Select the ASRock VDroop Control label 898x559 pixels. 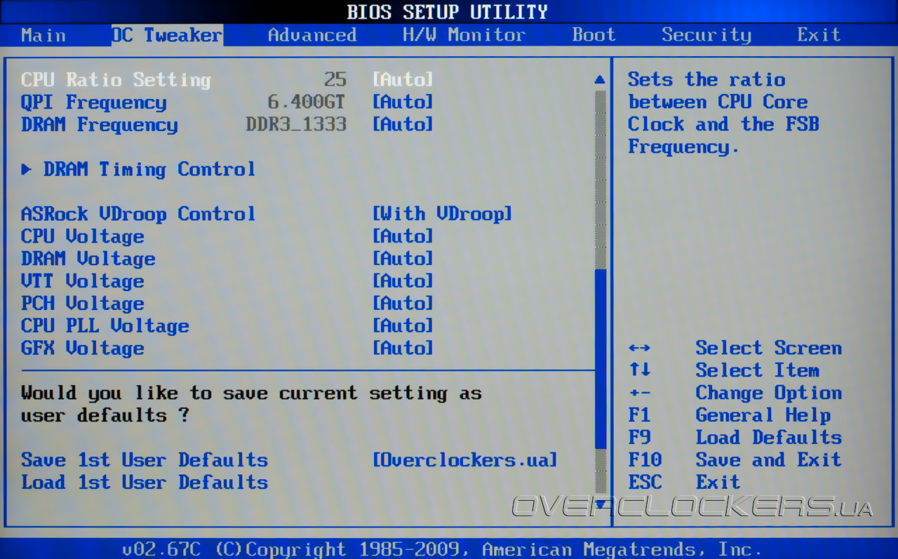coord(138,214)
